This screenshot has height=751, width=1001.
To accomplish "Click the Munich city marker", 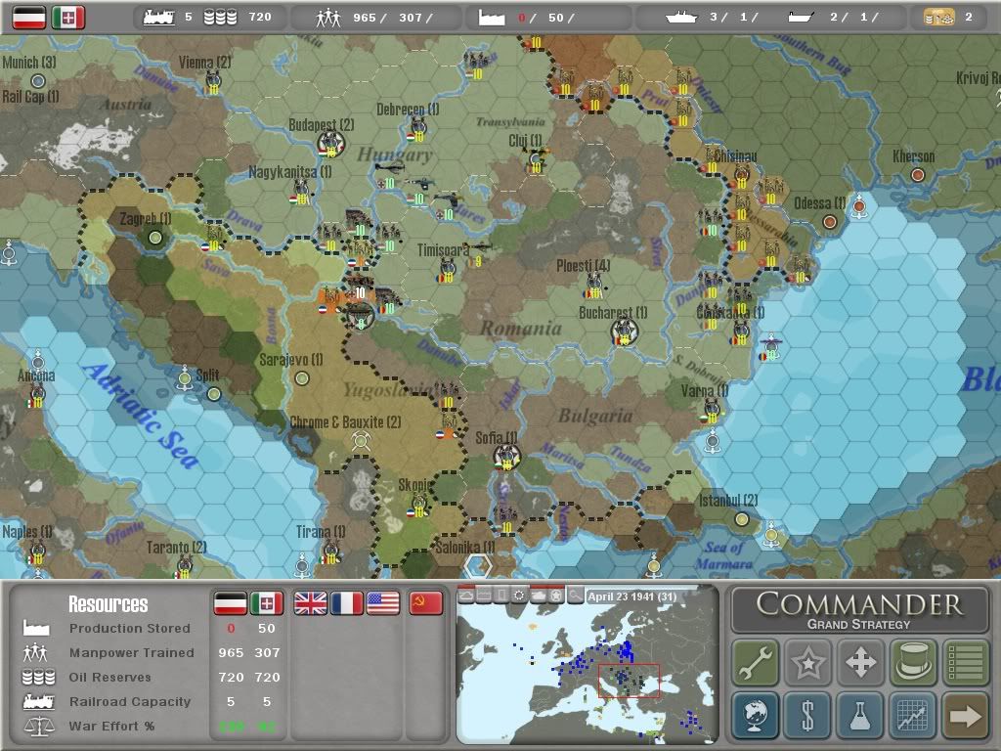I will (38, 80).
